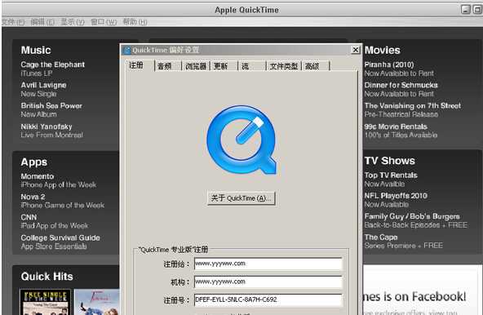Open NFL Playoffs 2010 link
483x315 pixels.
[396, 200]
